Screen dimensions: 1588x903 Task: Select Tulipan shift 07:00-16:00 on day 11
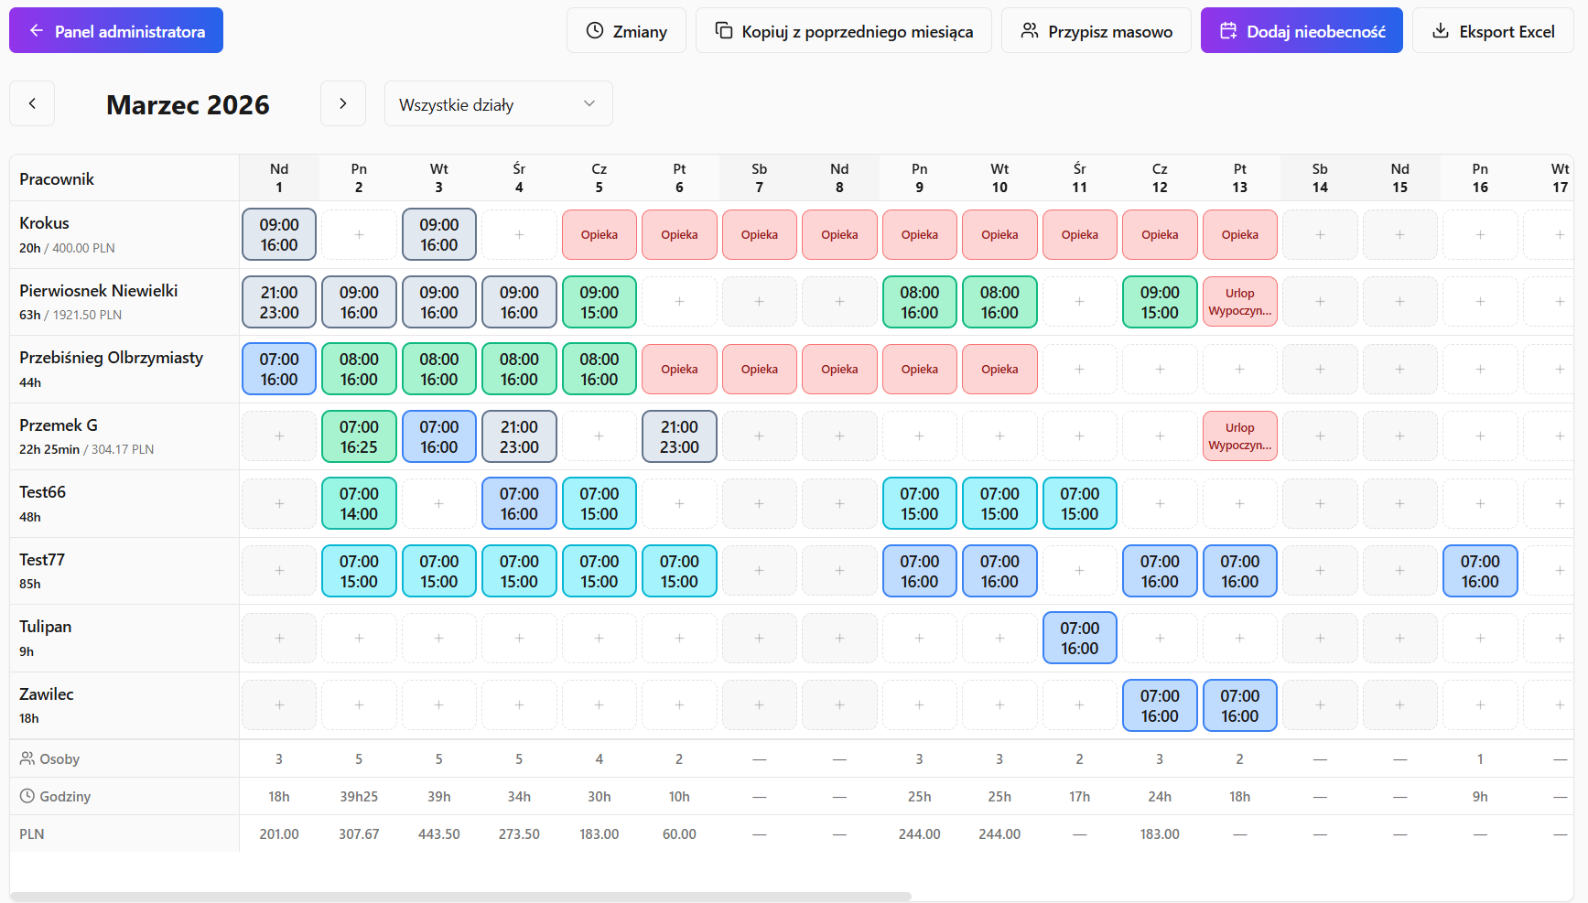click(x=1080, y=638)
